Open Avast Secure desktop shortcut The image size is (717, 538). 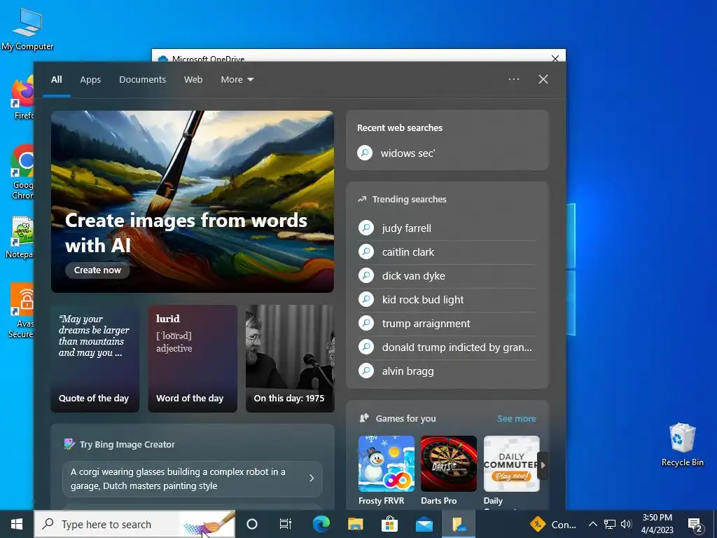pyautogui.click(x=21, y=310)
